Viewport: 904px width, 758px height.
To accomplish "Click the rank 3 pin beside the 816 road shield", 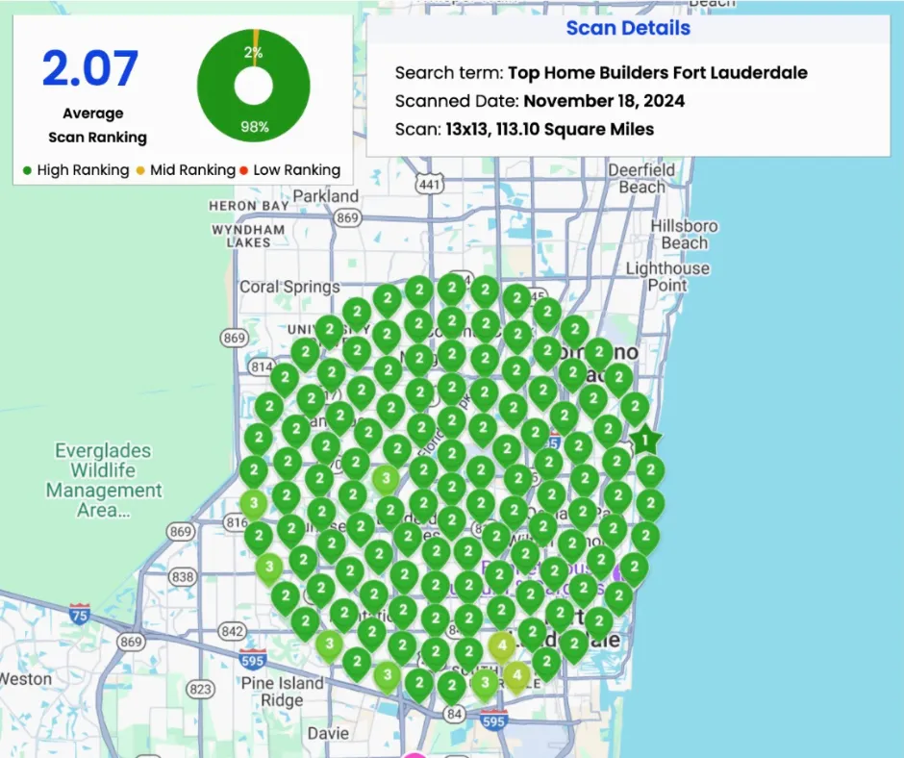I will click(x=253, y=506).
